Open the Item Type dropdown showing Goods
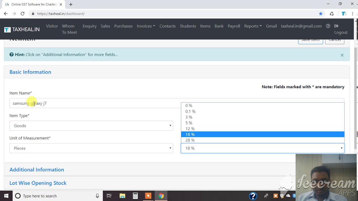The width and height of the screenshot is (358, 201). pos(91,126)
